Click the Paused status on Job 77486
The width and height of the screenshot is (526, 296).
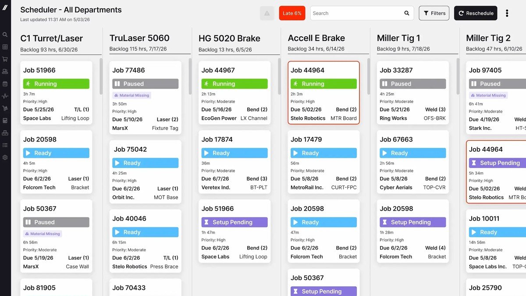(145, 84)
